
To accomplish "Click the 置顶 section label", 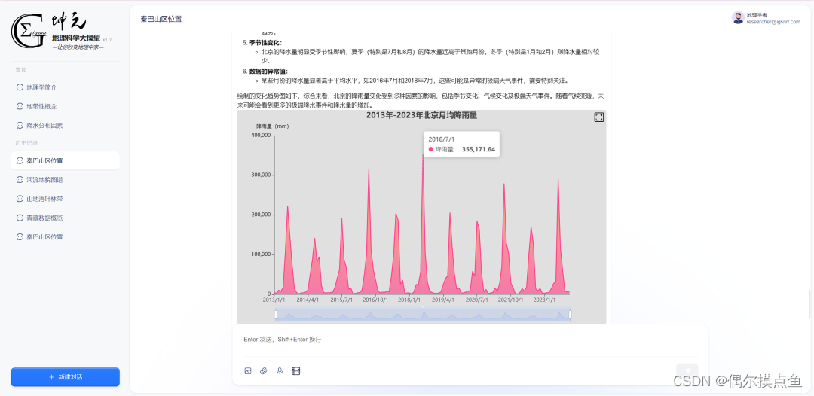I will click(x=21, y=69).
